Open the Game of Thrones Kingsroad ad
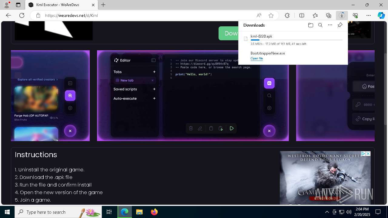388x218 pixels. click(x=325, y=178)
